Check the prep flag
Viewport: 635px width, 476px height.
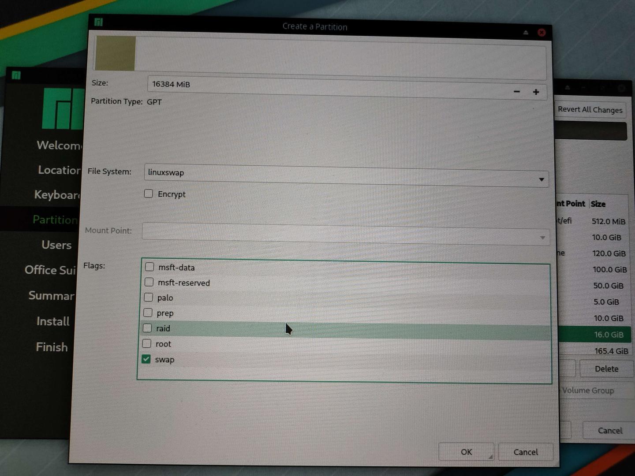(148, 312)
